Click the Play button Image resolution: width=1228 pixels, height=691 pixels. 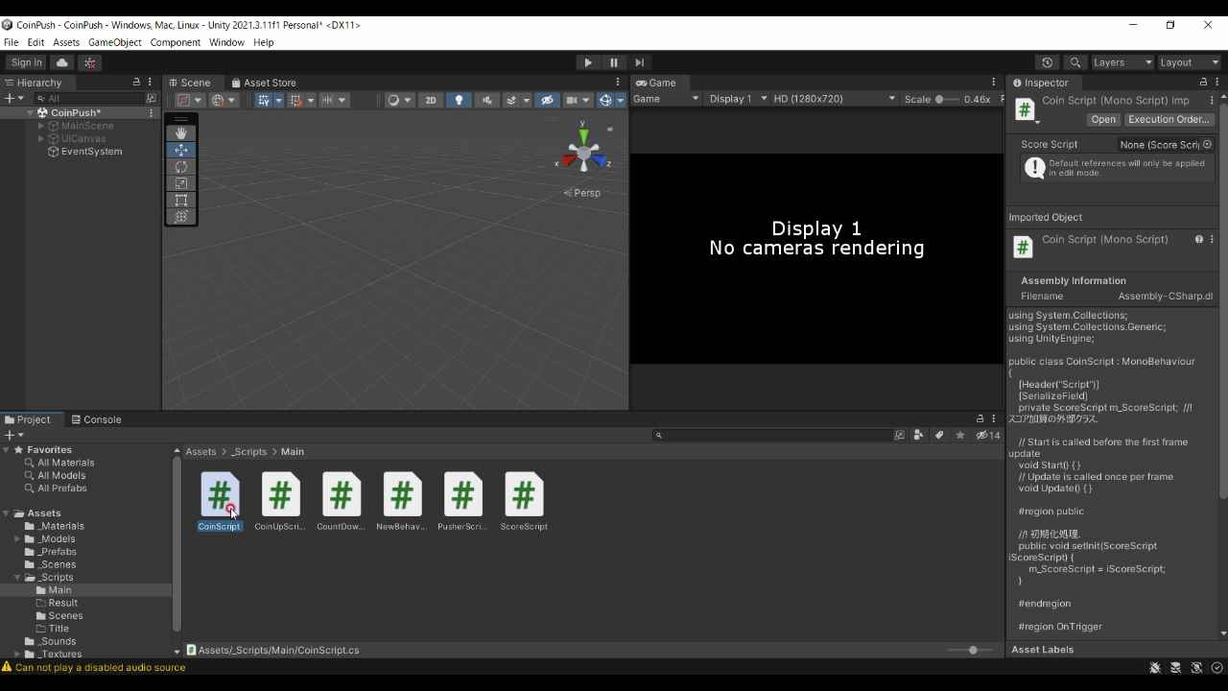click(x=588, y=62)
